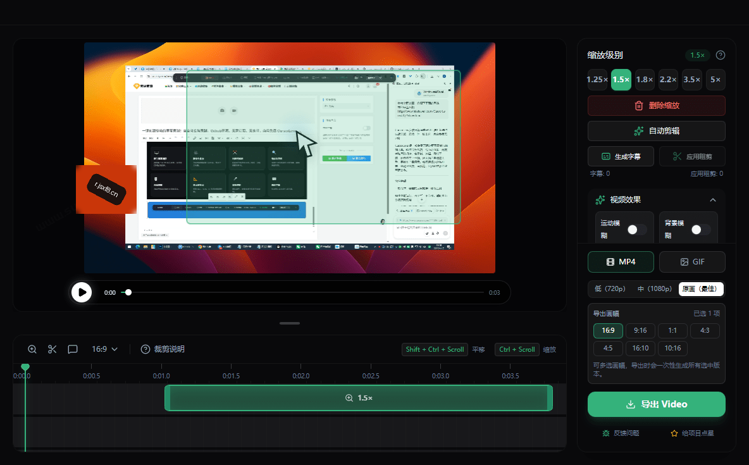Select the 5× zoom level

pos(715,80)
